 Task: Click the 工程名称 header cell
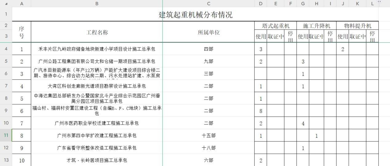pyautogui.click(x=97, y=32)
